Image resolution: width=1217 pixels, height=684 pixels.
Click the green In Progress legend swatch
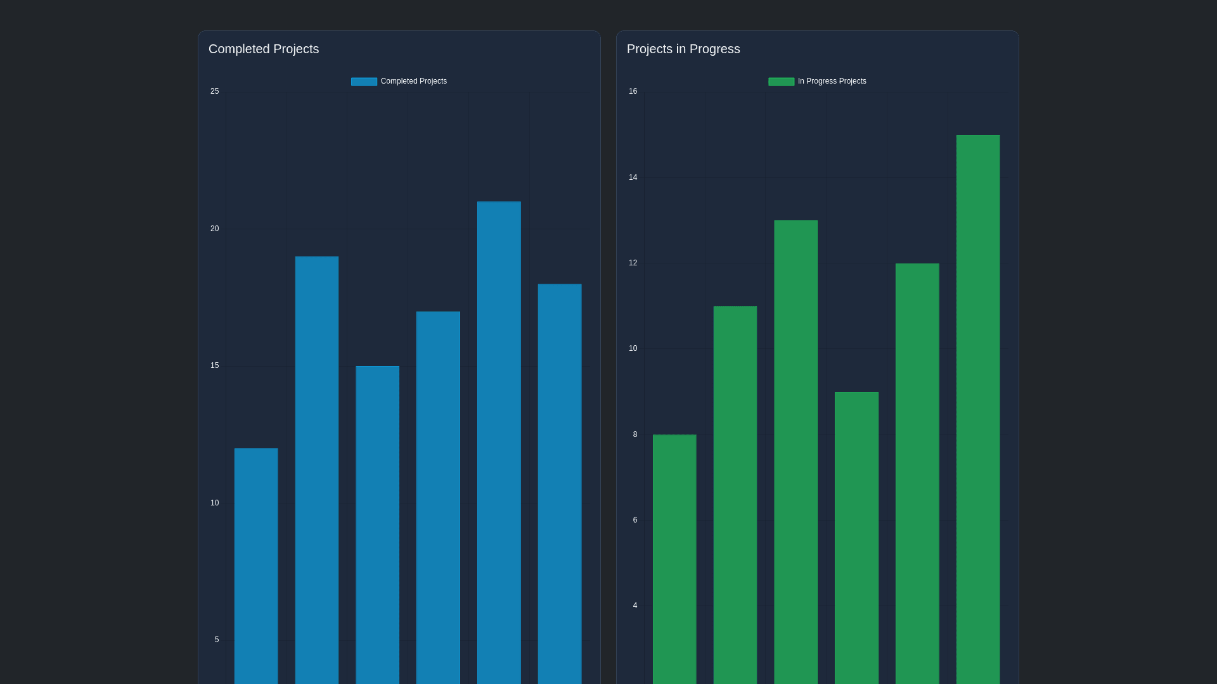781,82
